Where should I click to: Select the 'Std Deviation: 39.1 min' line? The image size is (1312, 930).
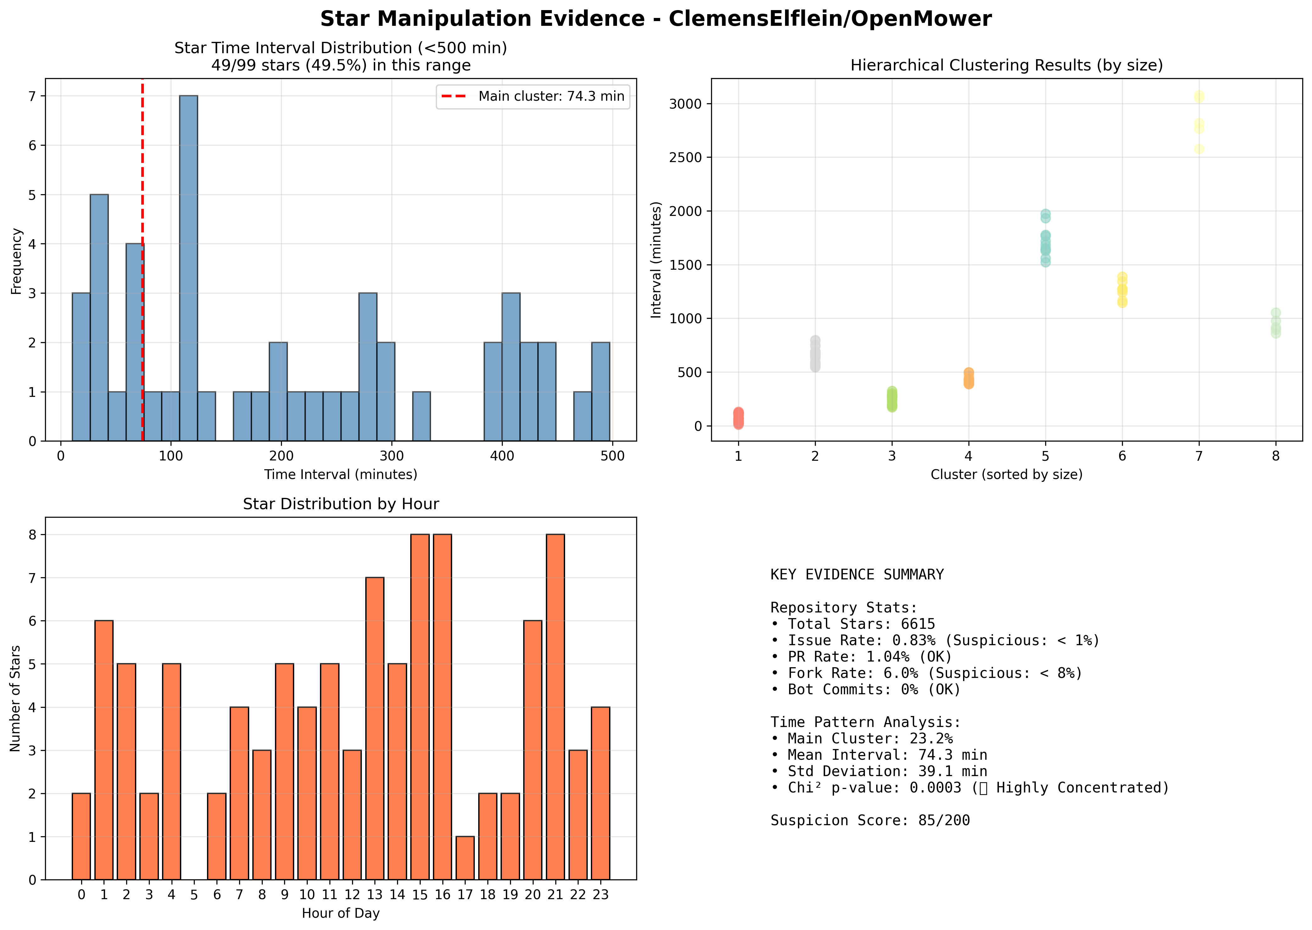[879, 772]
